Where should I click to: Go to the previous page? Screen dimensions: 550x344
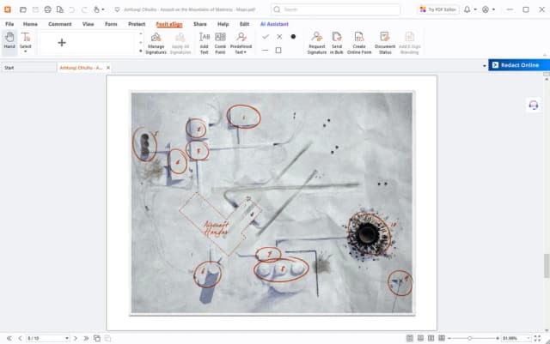click(20, 338)
